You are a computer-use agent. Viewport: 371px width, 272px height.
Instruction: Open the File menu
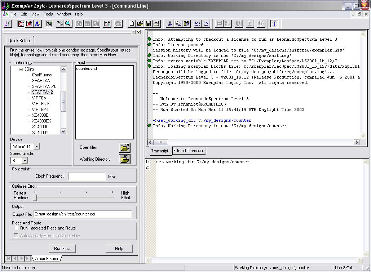(x=13, y=14)
